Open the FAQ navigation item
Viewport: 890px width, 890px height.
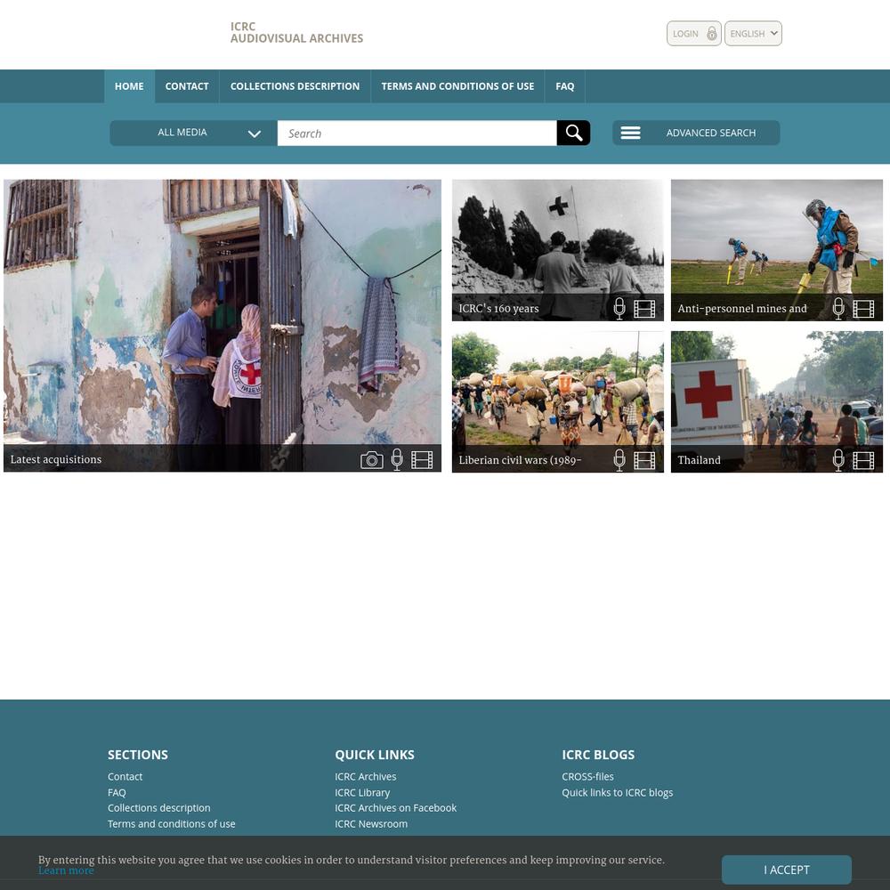tap(565, 86)
